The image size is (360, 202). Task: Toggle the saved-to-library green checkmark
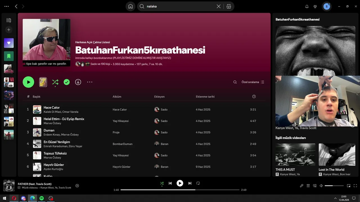click(67, 82)
